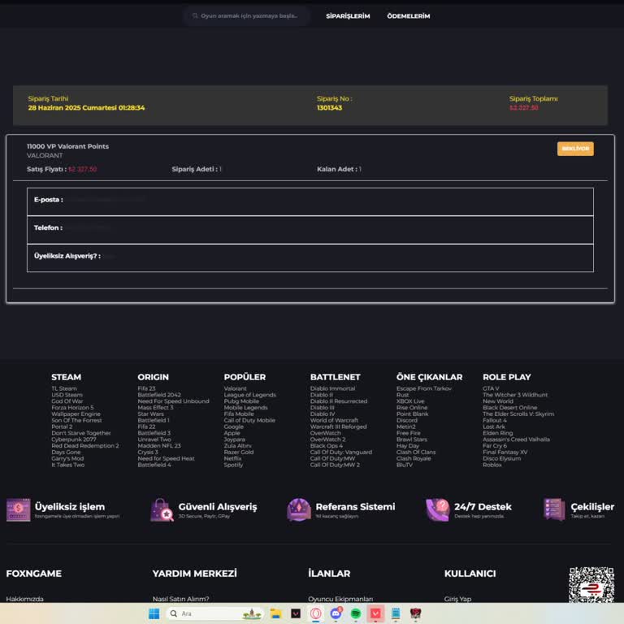Open the Pubg Mobile link

click(241, 401)
